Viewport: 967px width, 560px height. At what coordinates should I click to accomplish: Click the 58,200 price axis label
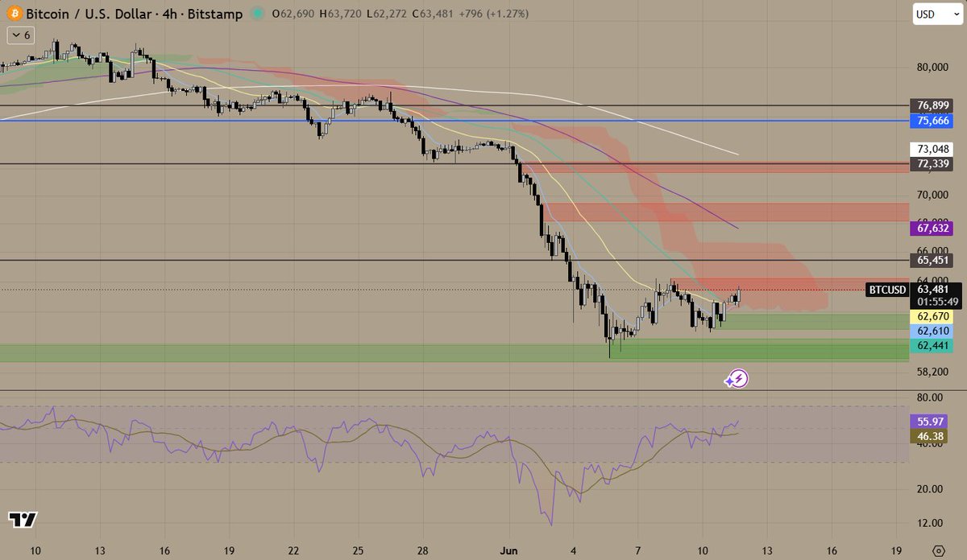pyautogui.click(x=933, y=373)
